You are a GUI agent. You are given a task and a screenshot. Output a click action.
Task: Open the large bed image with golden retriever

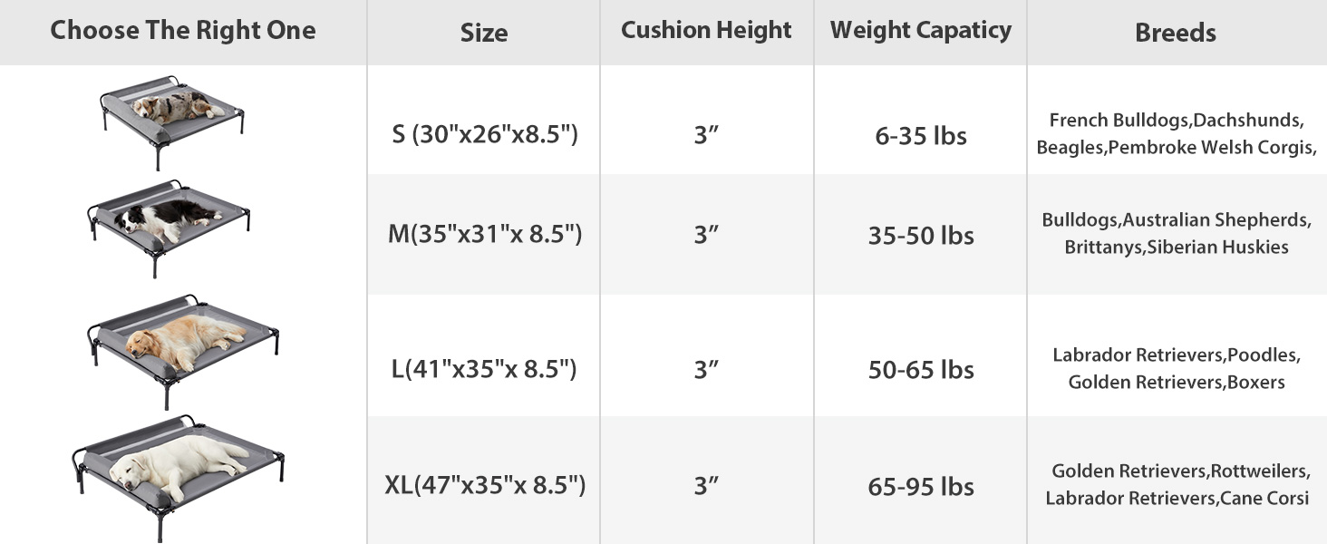point(182,347)
